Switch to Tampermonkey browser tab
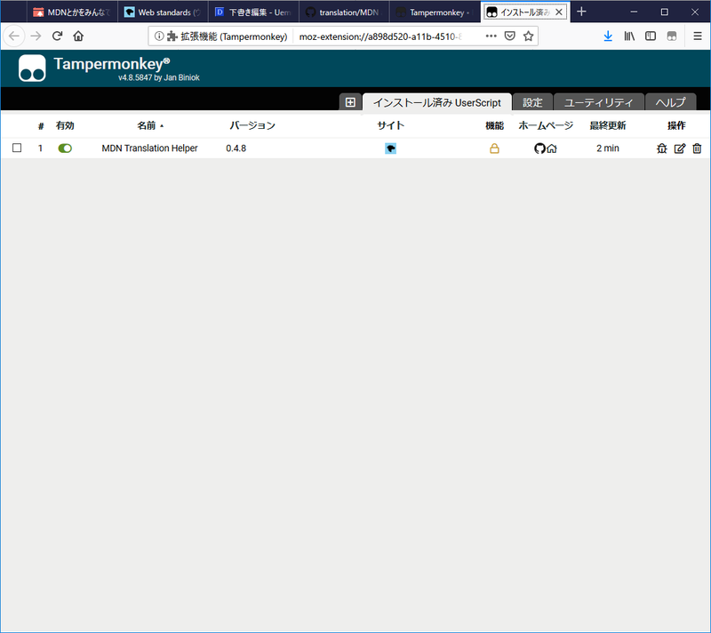 point(435,12)
